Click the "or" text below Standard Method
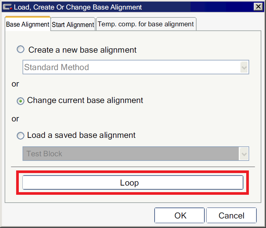This screenshot has height=228, width=266. coord(15,84)
